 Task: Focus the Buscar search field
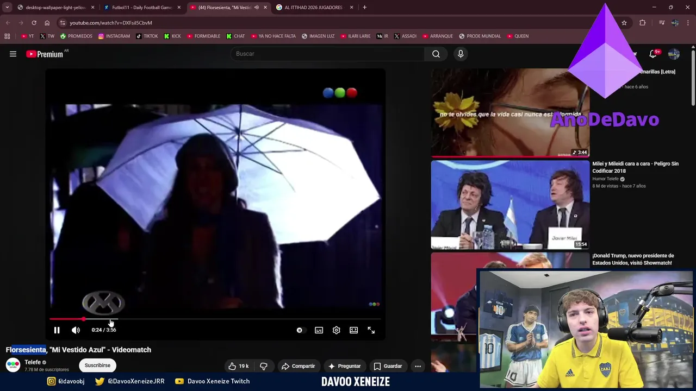click(x=328, y=54)
